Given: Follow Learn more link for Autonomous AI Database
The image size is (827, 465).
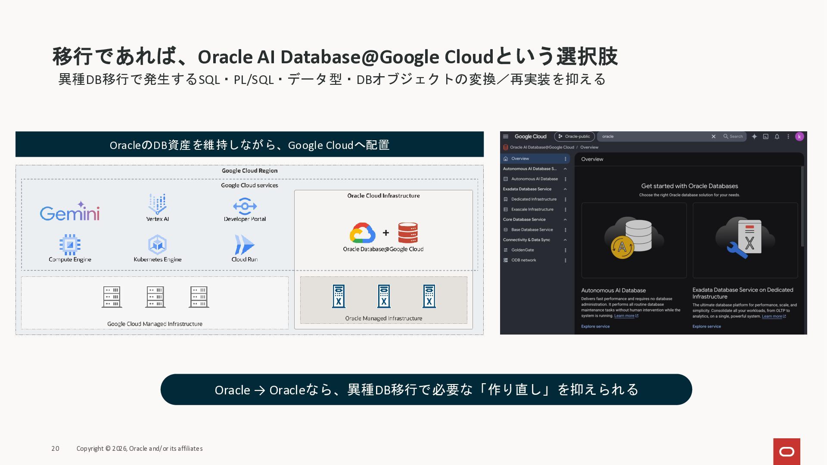Looking at the screenshot, I should pyautogui.click(x=626, y=316).
